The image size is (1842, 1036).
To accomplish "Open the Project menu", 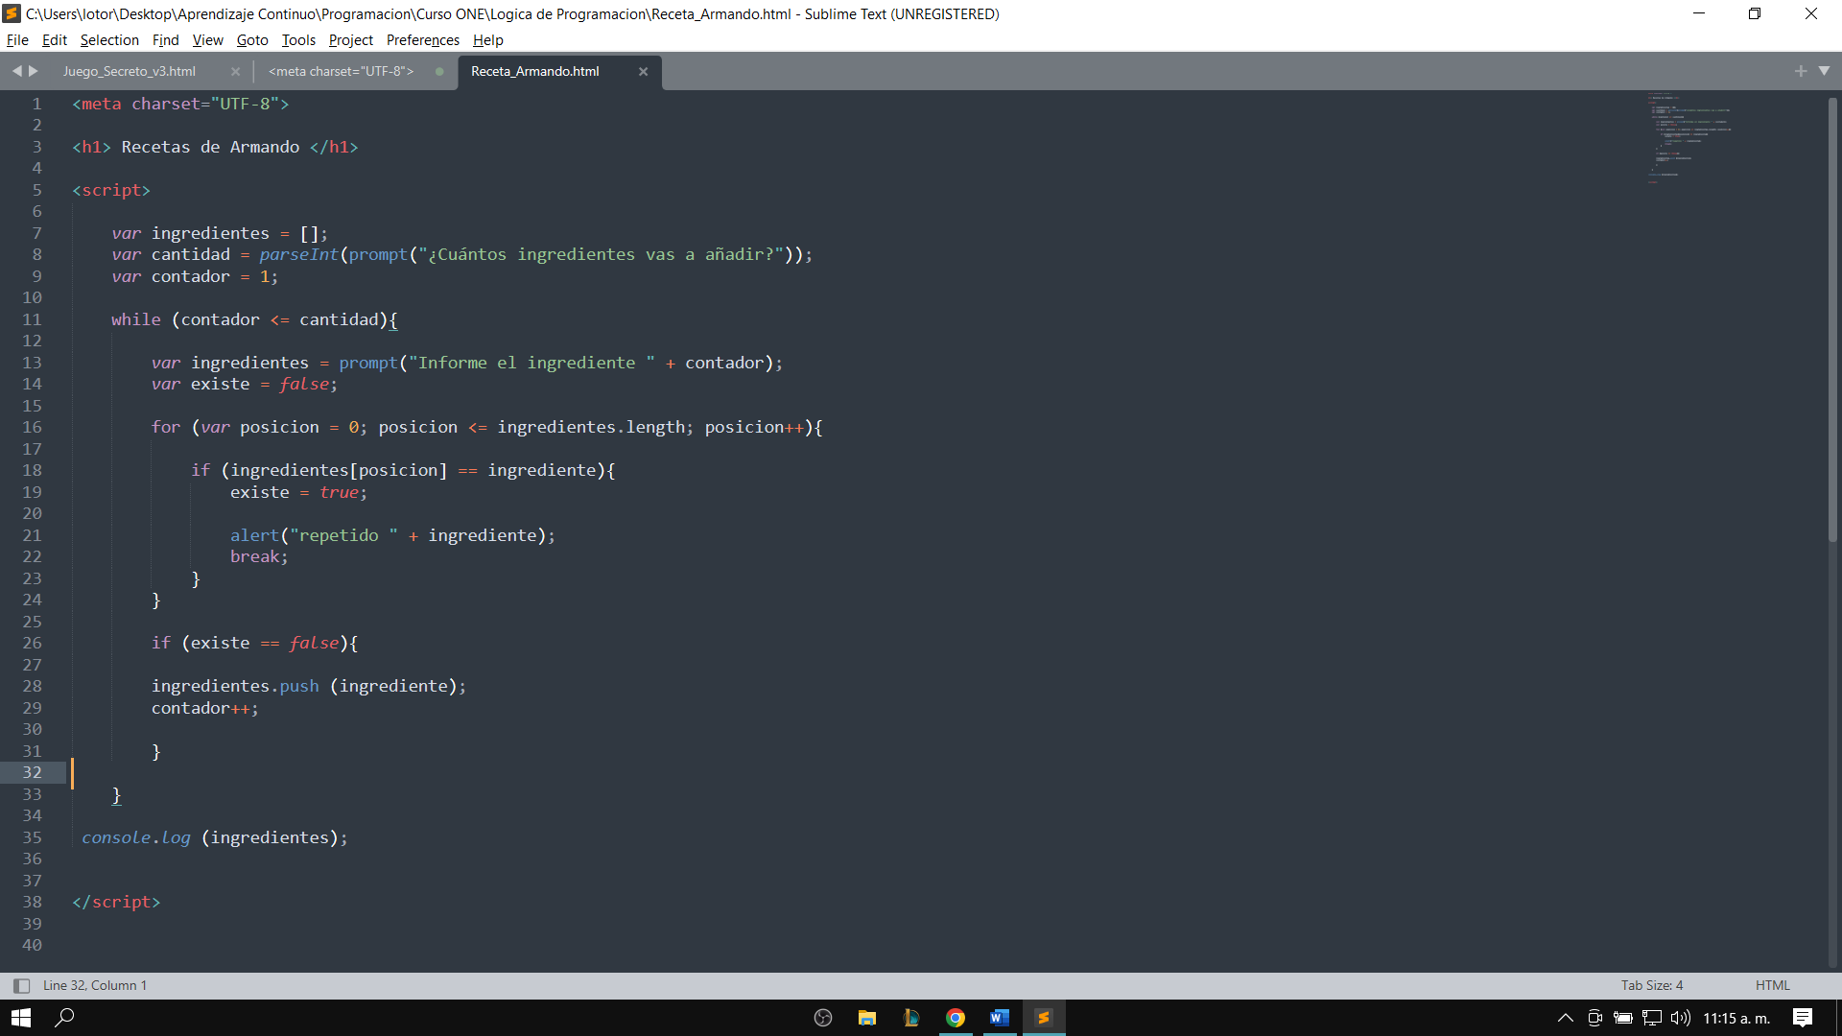I will pyautogui.click(x=351, y=40).
